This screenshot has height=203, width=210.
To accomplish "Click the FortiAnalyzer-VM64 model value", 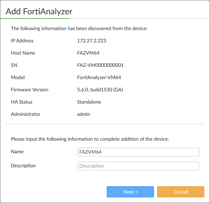I will (x=99, y=77).
